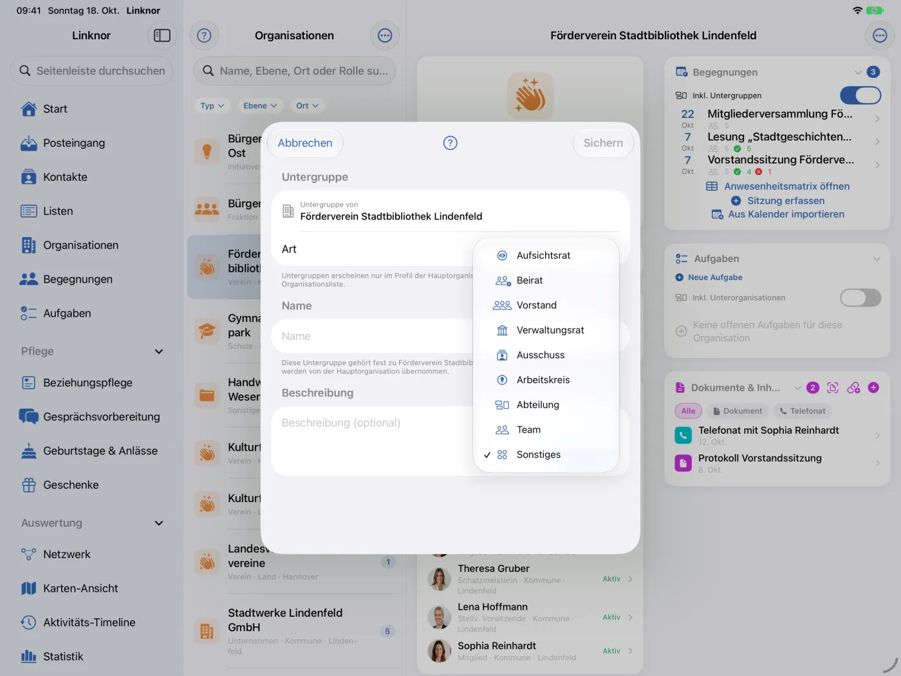Screen dimensions: 901x676
Task: Open the Ort filter dropdown
Action: (x=307, y=106)
